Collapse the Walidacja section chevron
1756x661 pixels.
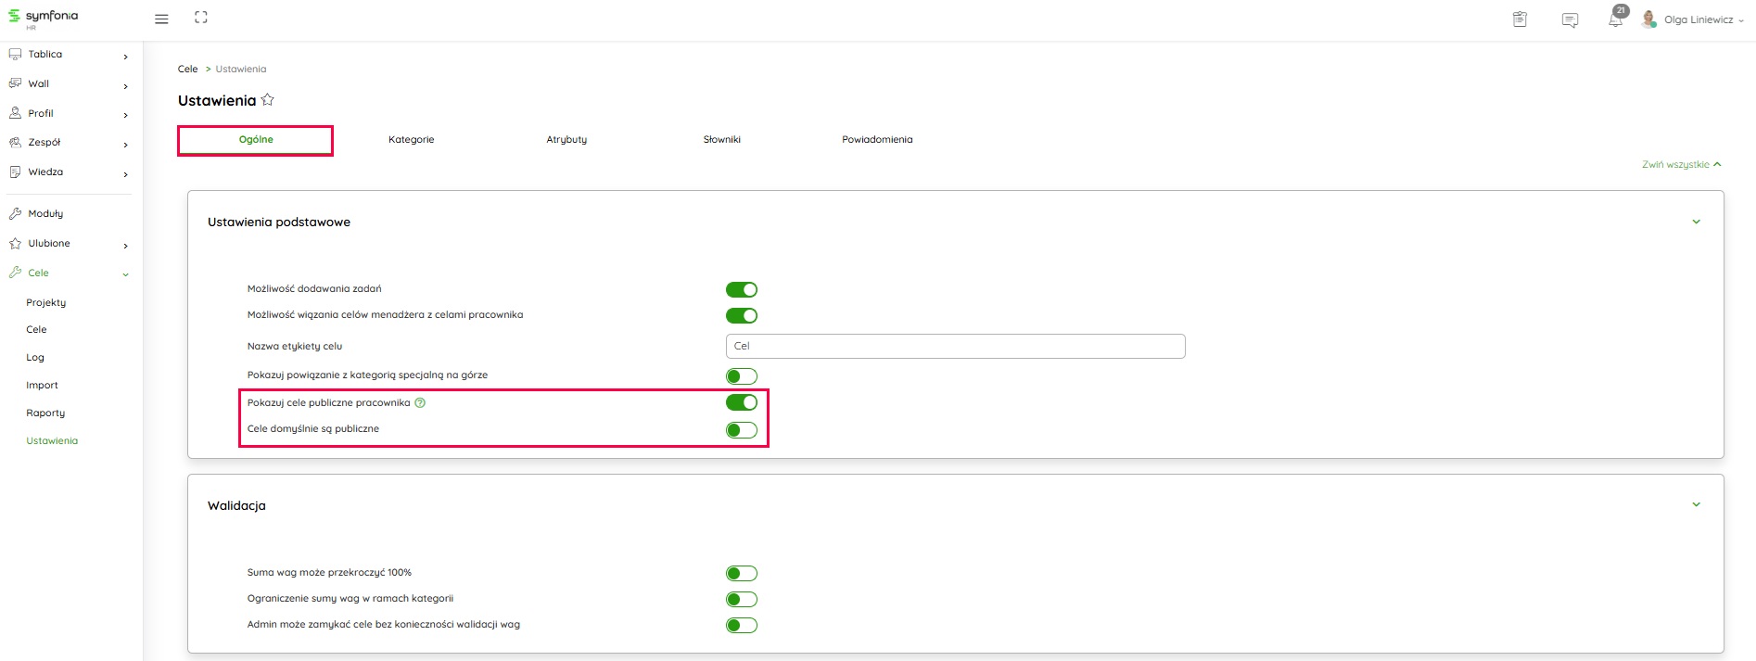click(x=1696, y=505)
